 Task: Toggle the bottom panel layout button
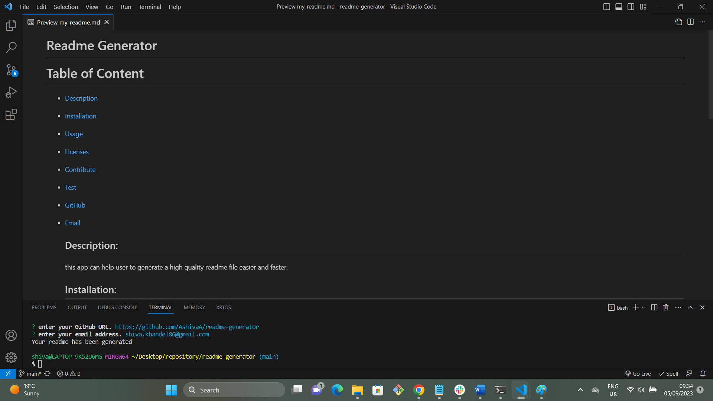point(619,7)
